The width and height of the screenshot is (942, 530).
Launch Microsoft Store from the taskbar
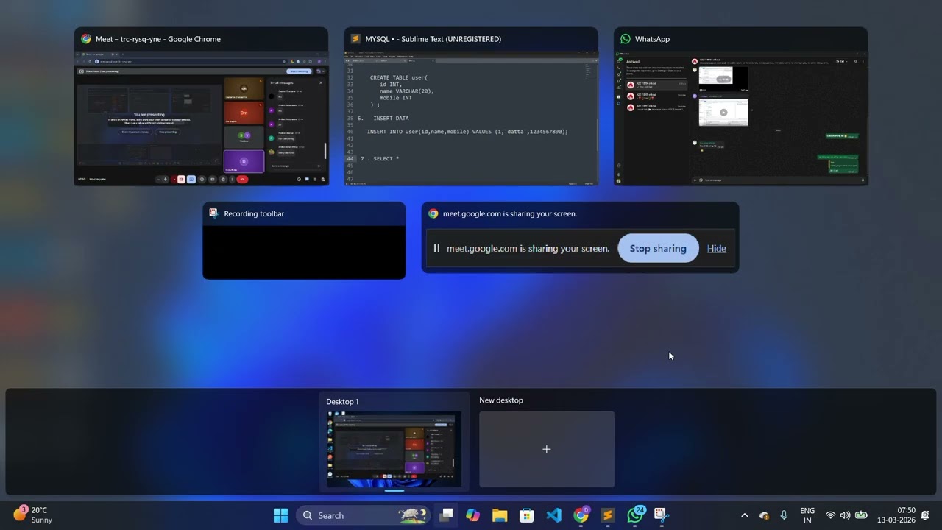click(x=527, y=515)
